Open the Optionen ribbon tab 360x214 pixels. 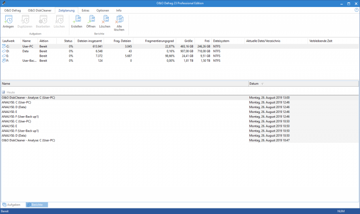point(103,10)
